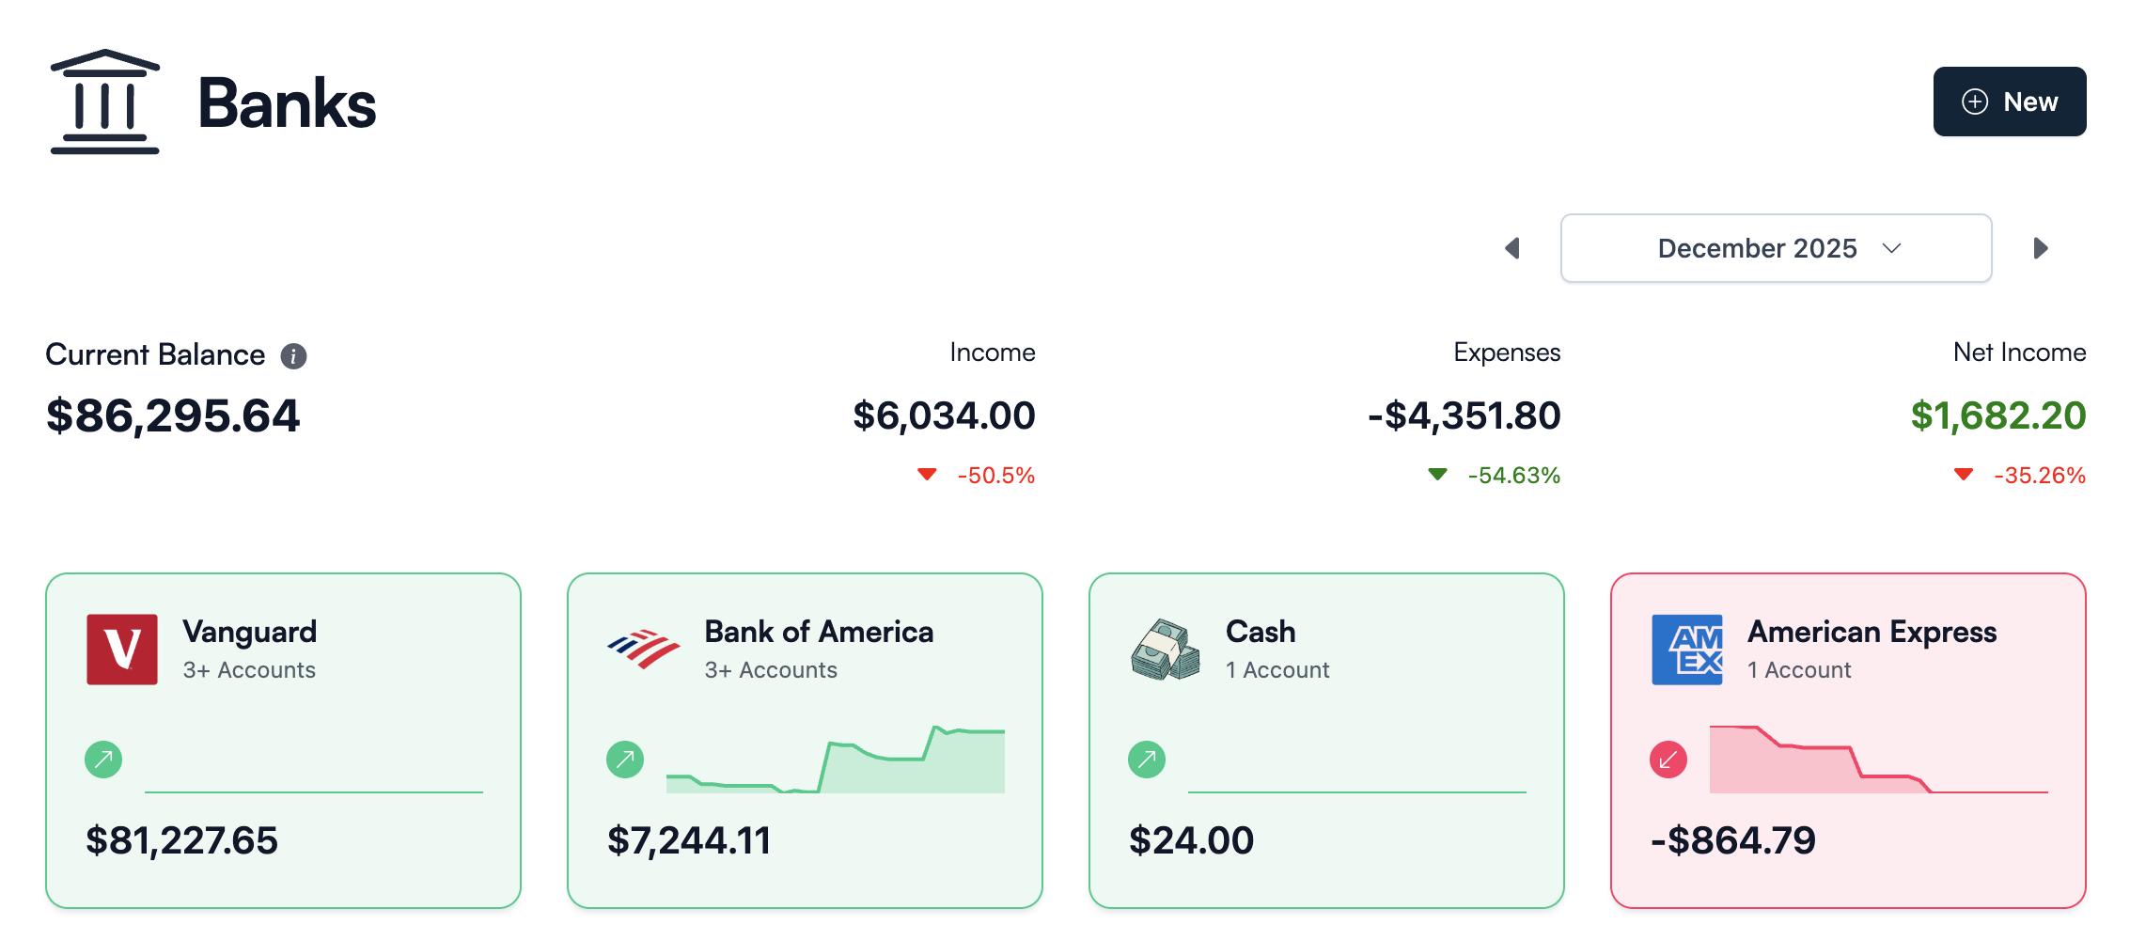Click the Bank of America logo

[643, 650]
